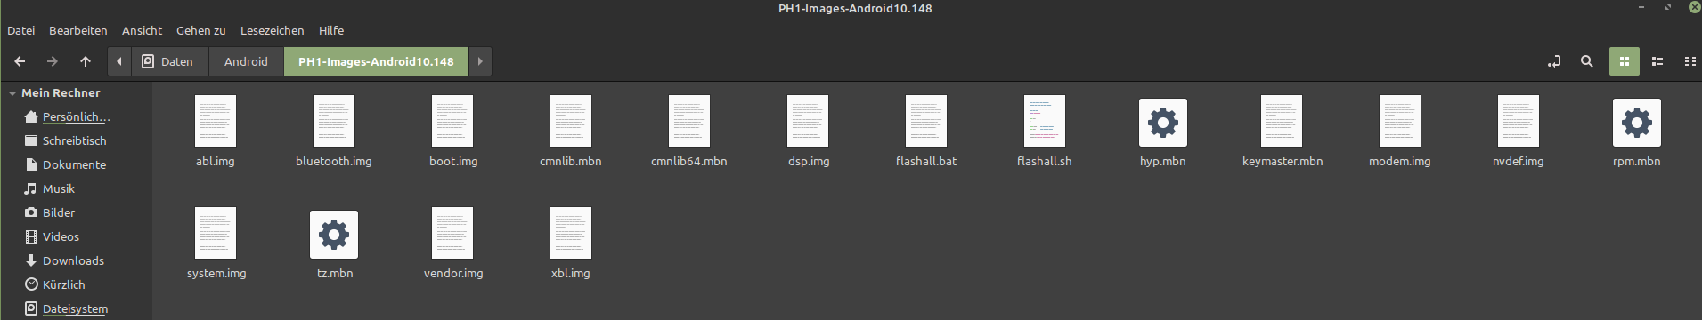Select the modem.img file icon
This screenshot has height=320, width=1702.
1400,121
